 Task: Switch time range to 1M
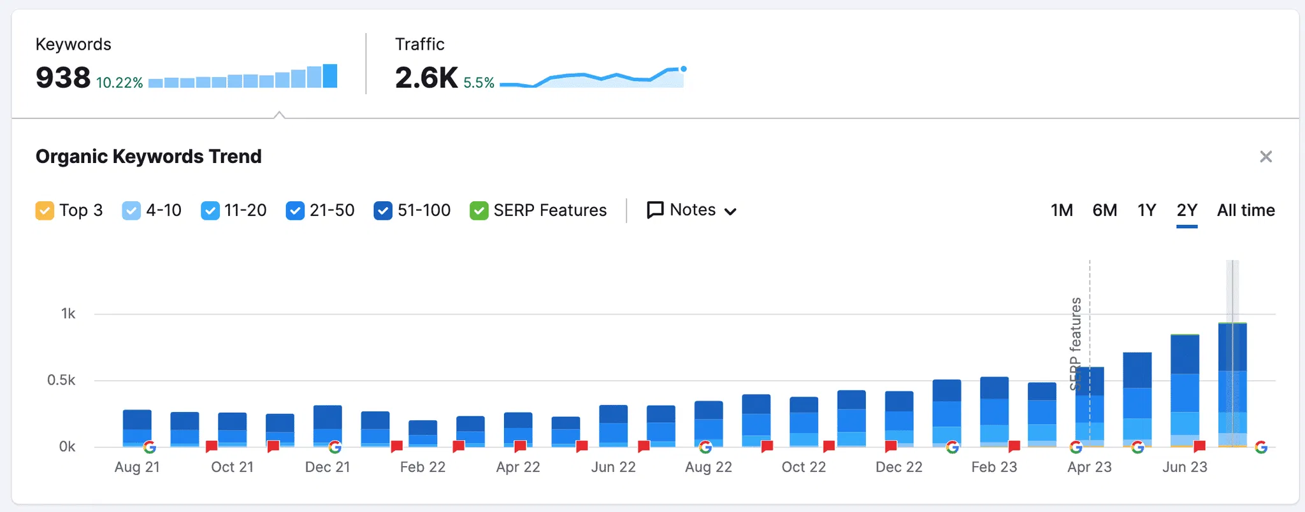point(1062,210)
